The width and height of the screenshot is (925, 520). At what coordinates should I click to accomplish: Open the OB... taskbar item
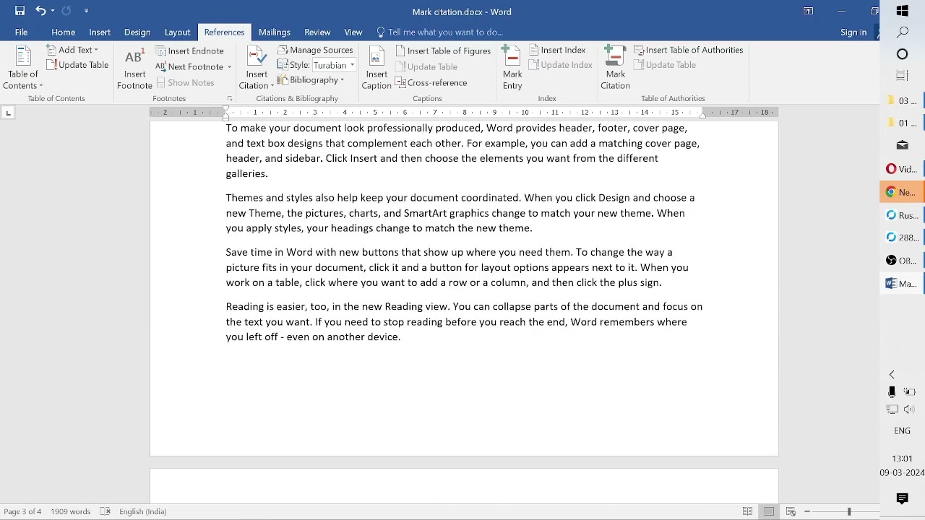(902, 261)
